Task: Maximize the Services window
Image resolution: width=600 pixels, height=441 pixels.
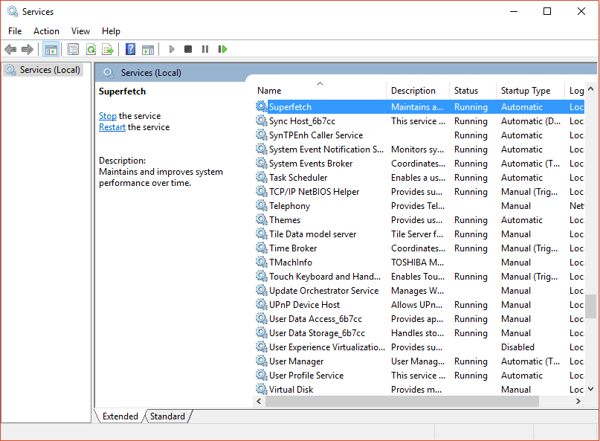Action: pos(547,11)
